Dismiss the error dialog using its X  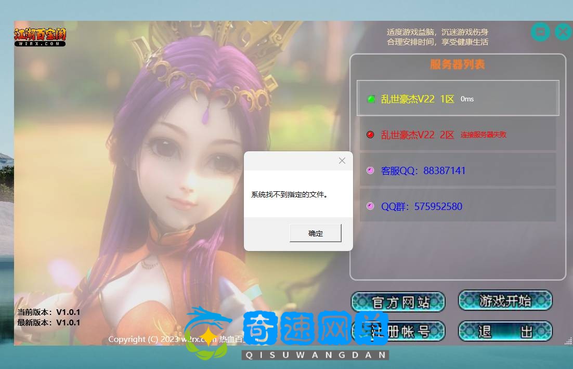click(x=342, y=161)
